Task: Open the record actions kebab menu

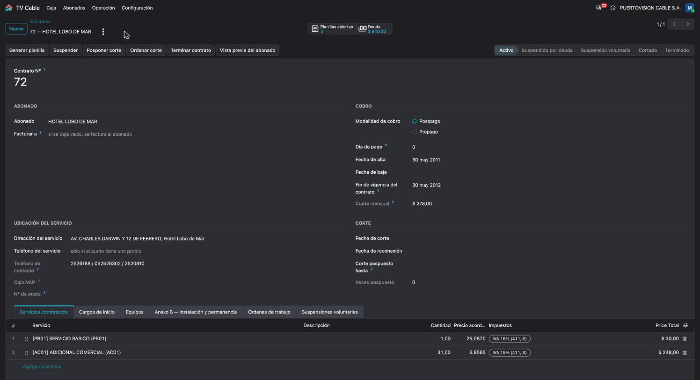Action: (x=103, y=32)
